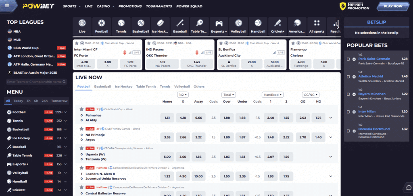Filter the menu by Today
This screenshot has width=413, height=196.
tap(18, 101)
